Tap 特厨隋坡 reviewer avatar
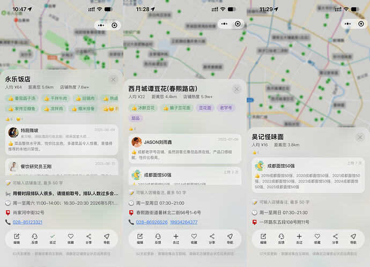 pos(13,132)
